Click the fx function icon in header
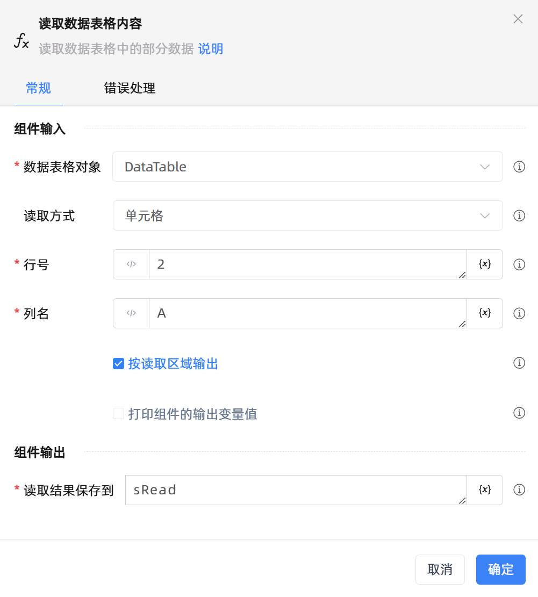538x597 pixels. click(21, 40)
